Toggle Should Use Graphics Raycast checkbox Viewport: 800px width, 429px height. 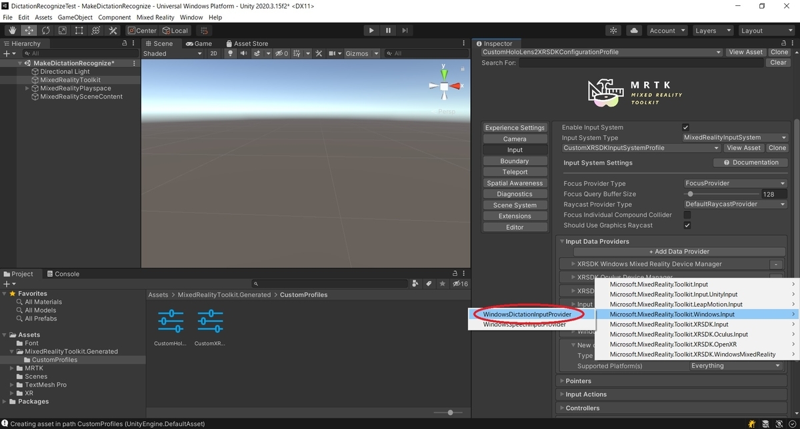687,225
